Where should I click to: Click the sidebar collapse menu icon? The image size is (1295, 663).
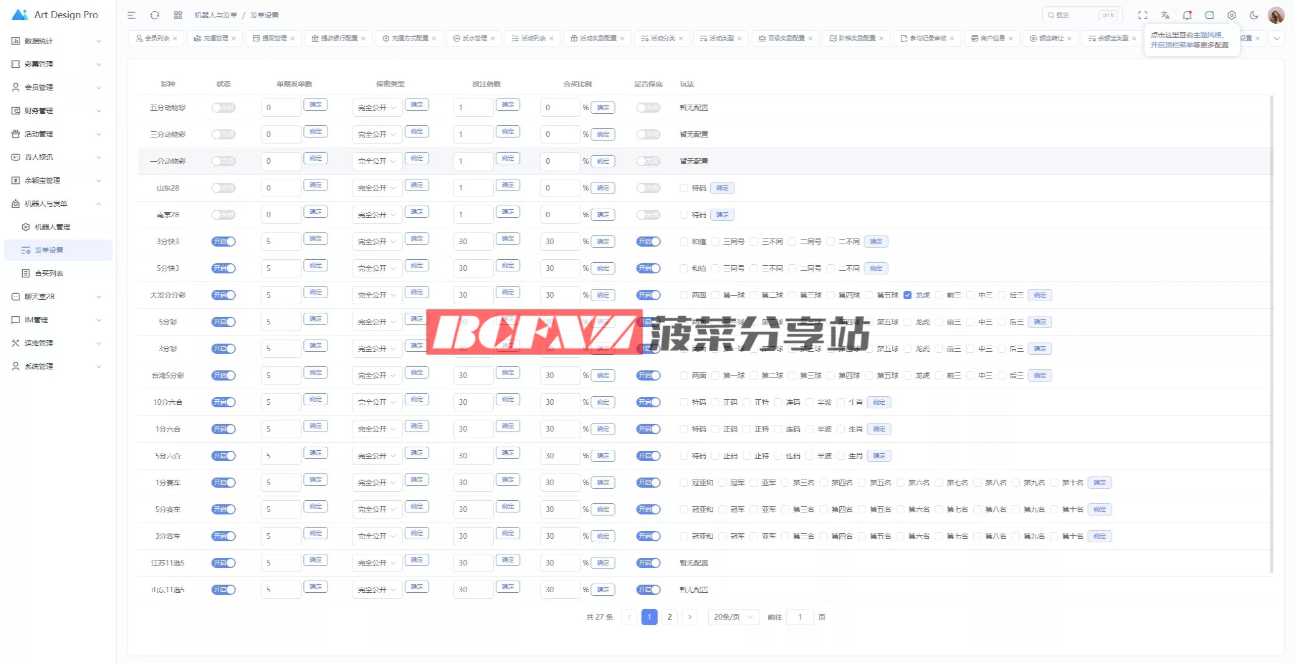(x=132, y=15)
